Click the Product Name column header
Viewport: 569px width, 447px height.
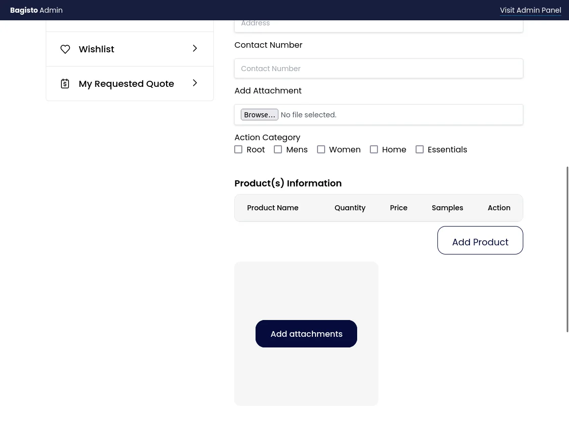272,208
